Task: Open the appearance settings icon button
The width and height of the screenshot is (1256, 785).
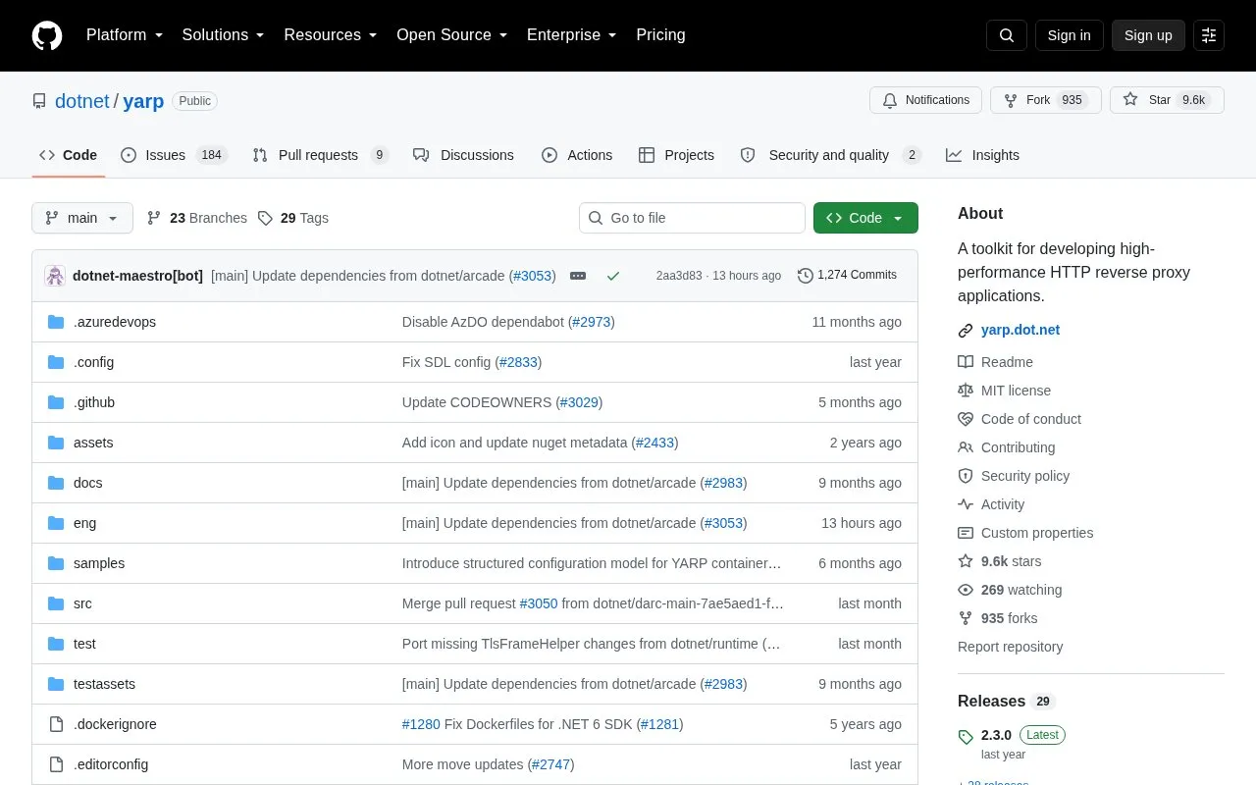Action: [1209, 35]
